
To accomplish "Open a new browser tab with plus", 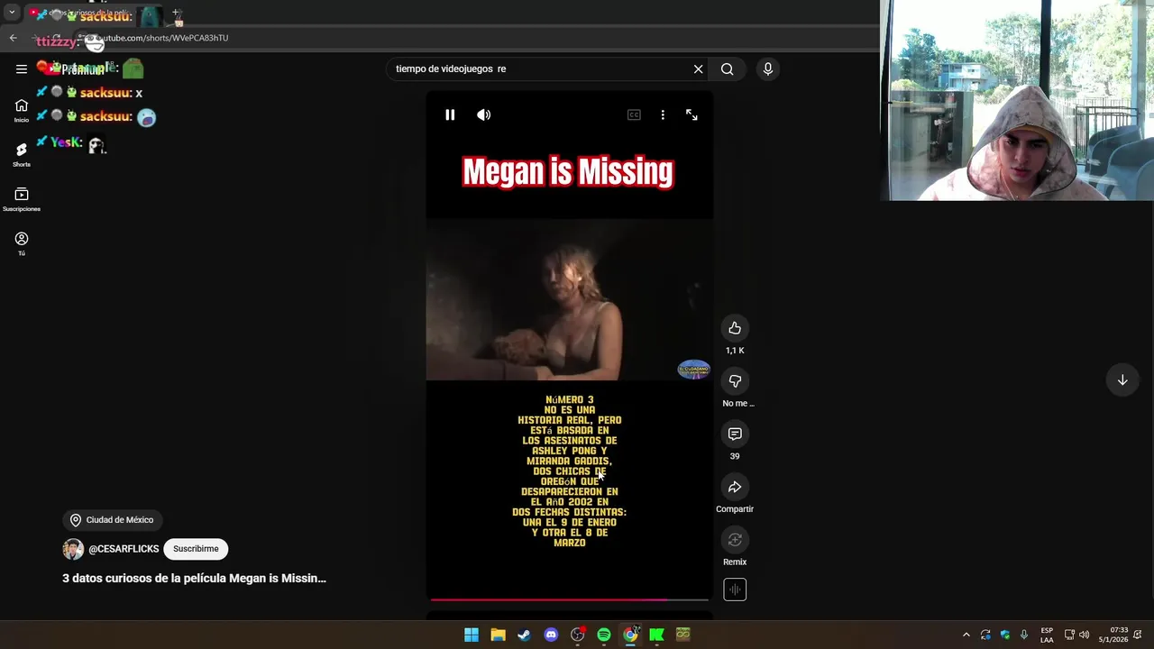I will [177, 14].
